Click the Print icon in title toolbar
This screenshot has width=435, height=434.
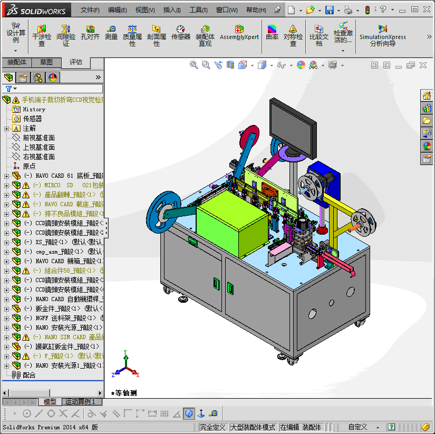point(348,10)
